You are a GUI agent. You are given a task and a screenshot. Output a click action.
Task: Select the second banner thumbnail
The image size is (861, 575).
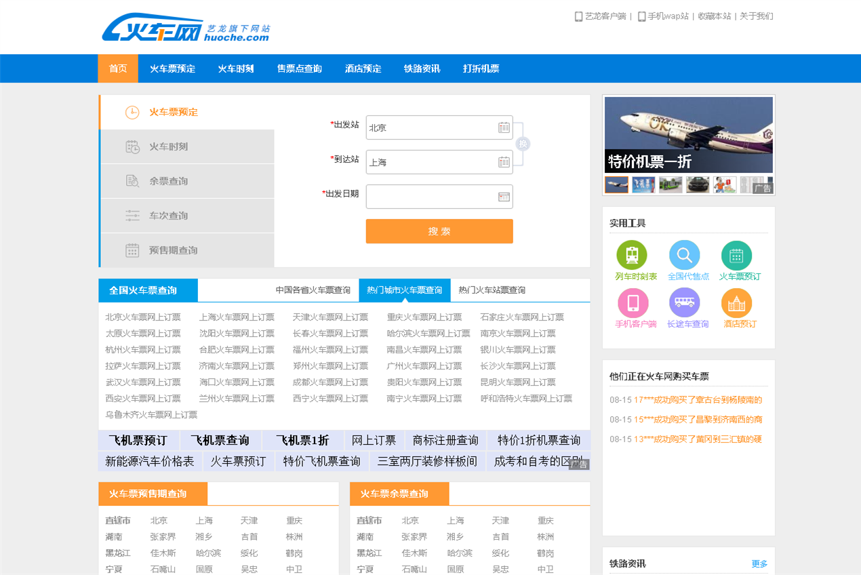643,185
